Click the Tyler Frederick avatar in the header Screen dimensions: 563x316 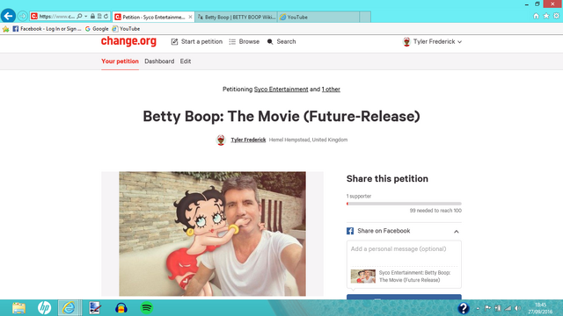(406, 41)
